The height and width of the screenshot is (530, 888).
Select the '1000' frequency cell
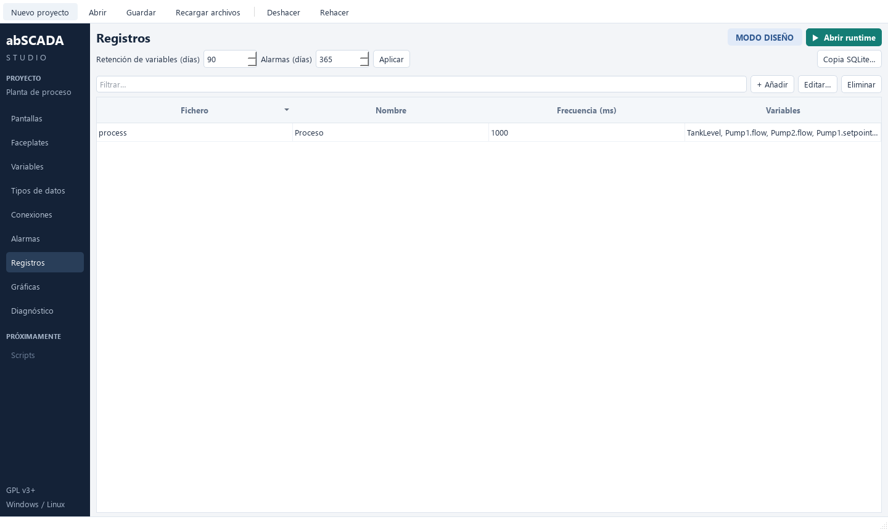[586, 132]
